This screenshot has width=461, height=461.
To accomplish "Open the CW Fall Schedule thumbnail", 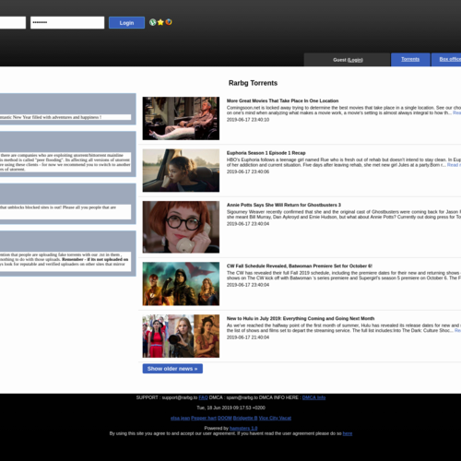I will (x=181, y=284).
